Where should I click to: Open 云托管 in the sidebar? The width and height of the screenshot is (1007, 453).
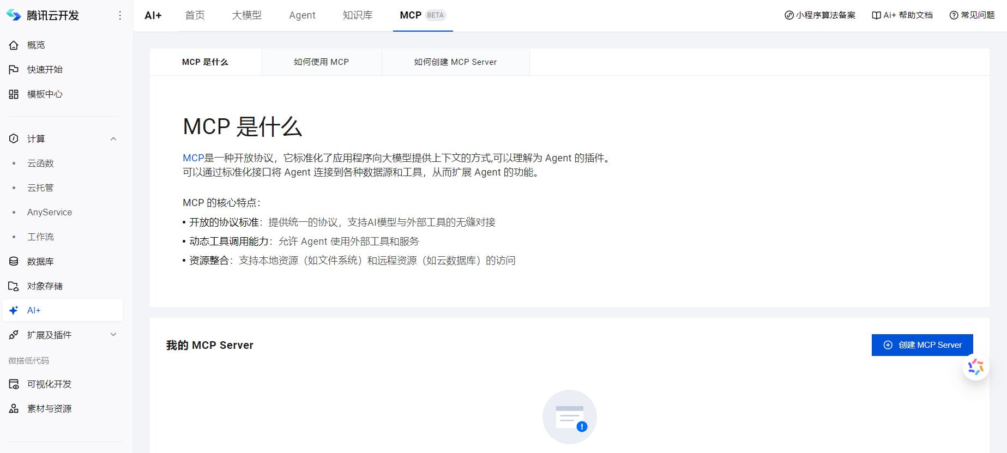tap(40, 188)
